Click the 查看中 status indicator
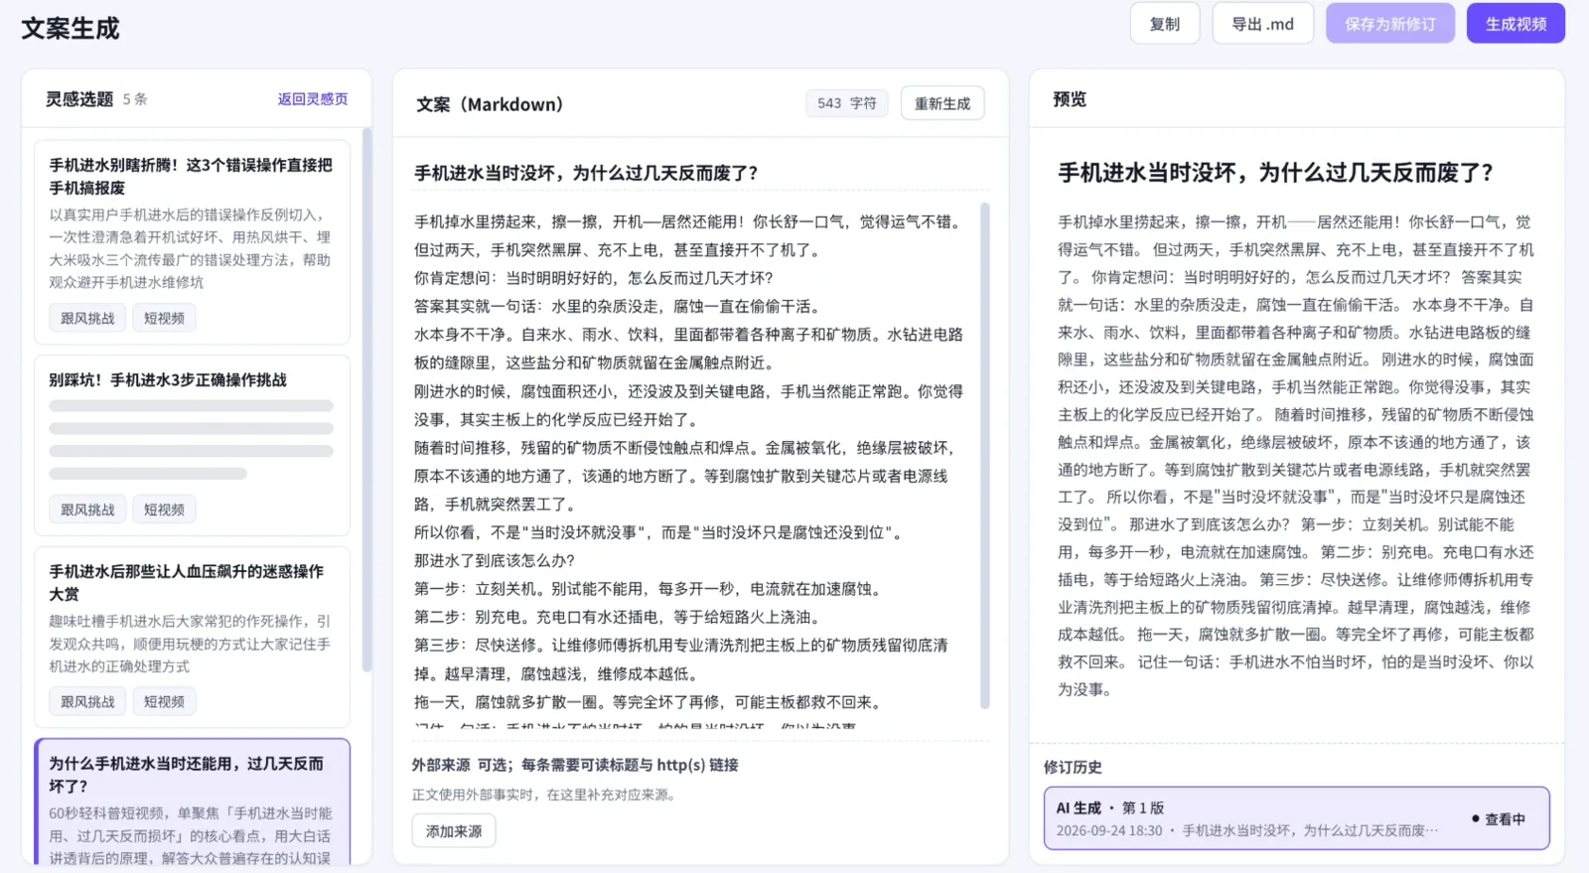The width and height of the screenshot is (1589, 873). click(1499, 819)
